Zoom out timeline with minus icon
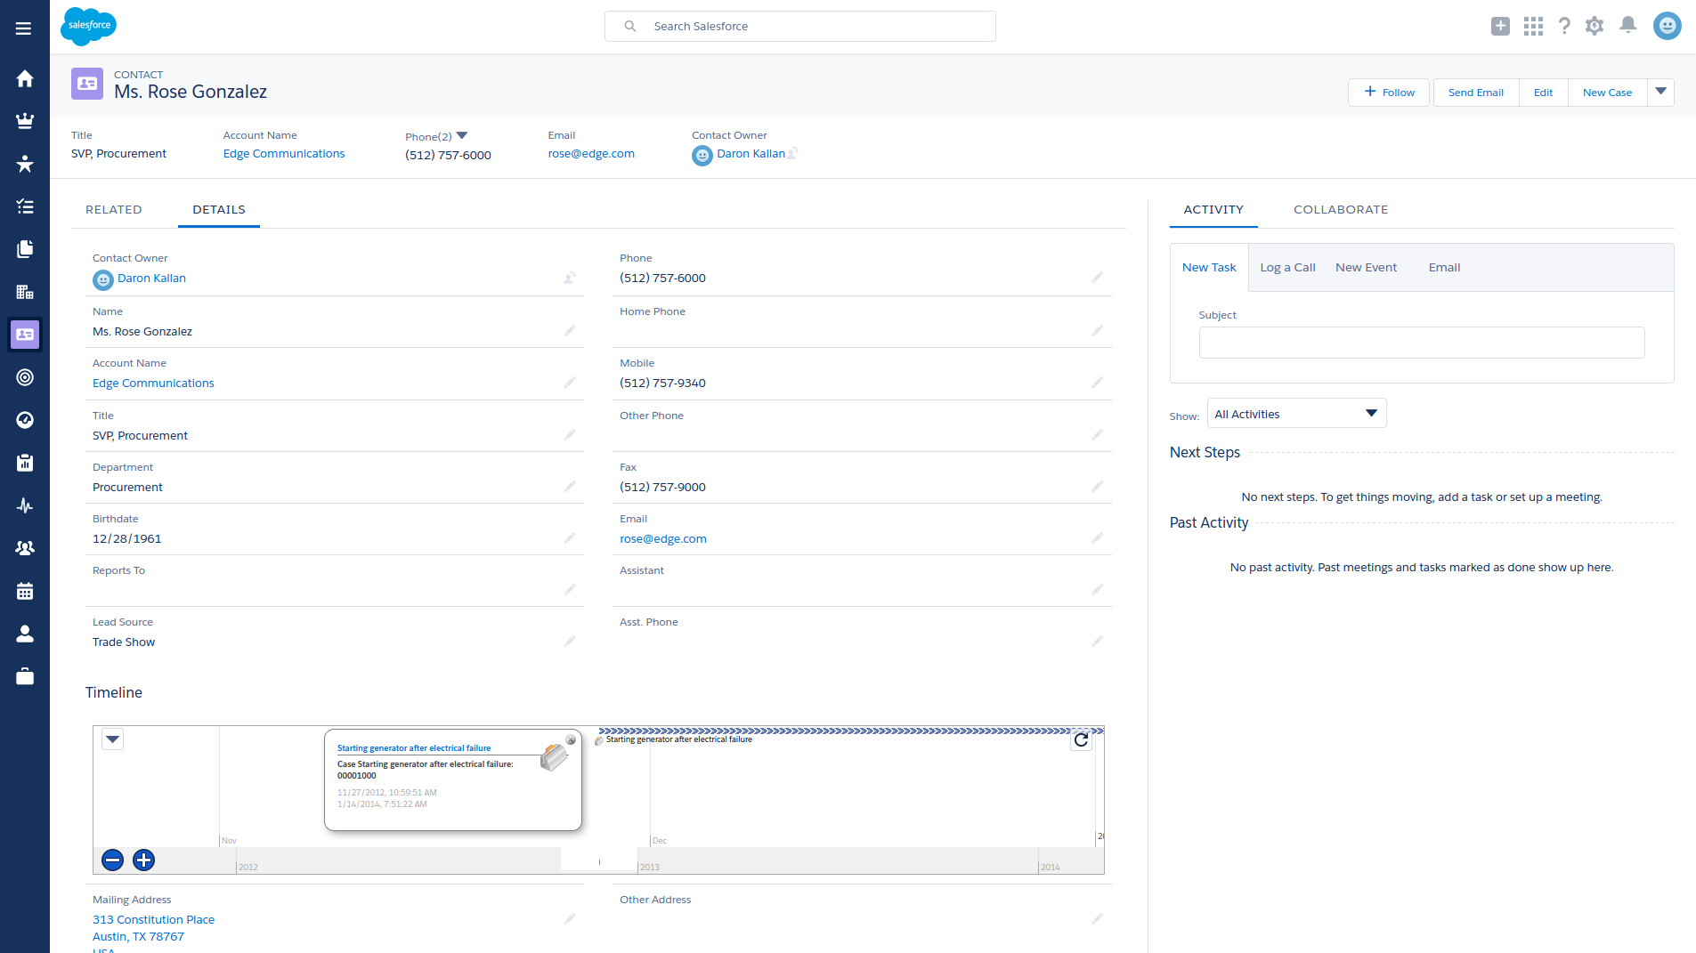Screen dimensions: 1696x953 pyautogui.click(x=112, y=860)
